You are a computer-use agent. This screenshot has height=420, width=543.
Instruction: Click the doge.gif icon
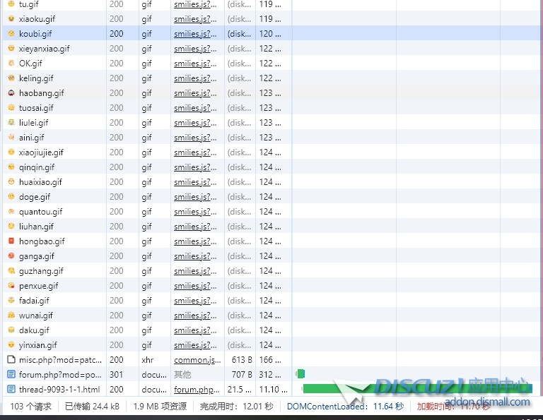(11, 197)
